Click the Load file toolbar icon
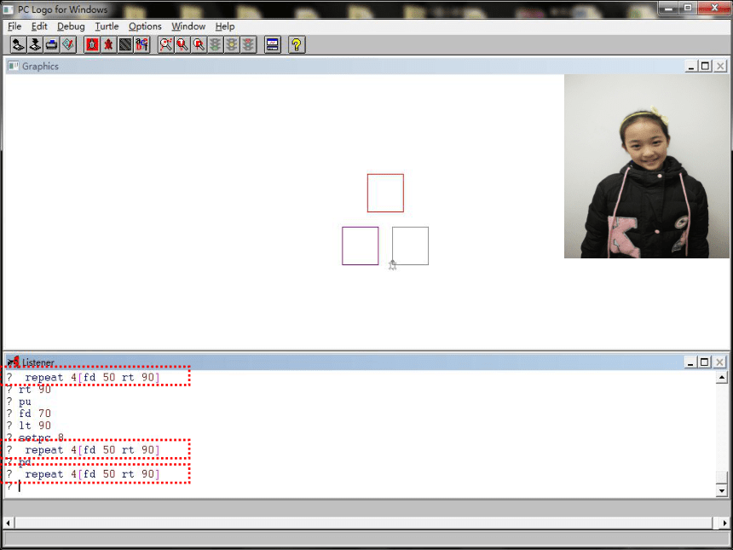 tap(18, 45)
